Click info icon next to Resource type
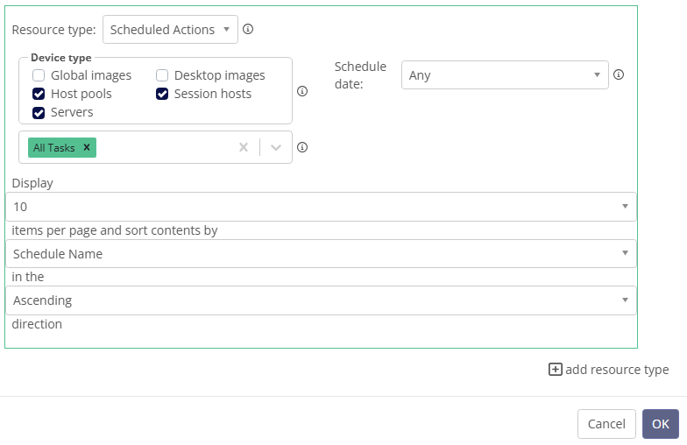 coord(248,30)
